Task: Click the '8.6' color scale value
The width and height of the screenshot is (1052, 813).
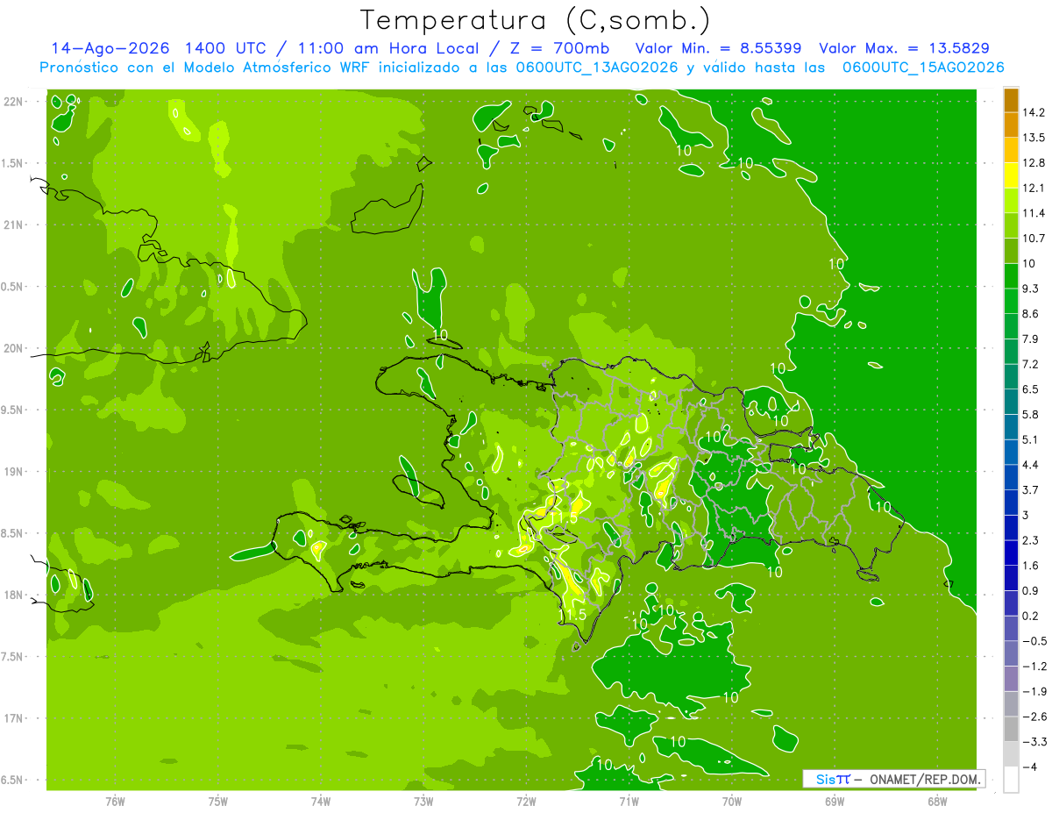Action: point(1031,314)
